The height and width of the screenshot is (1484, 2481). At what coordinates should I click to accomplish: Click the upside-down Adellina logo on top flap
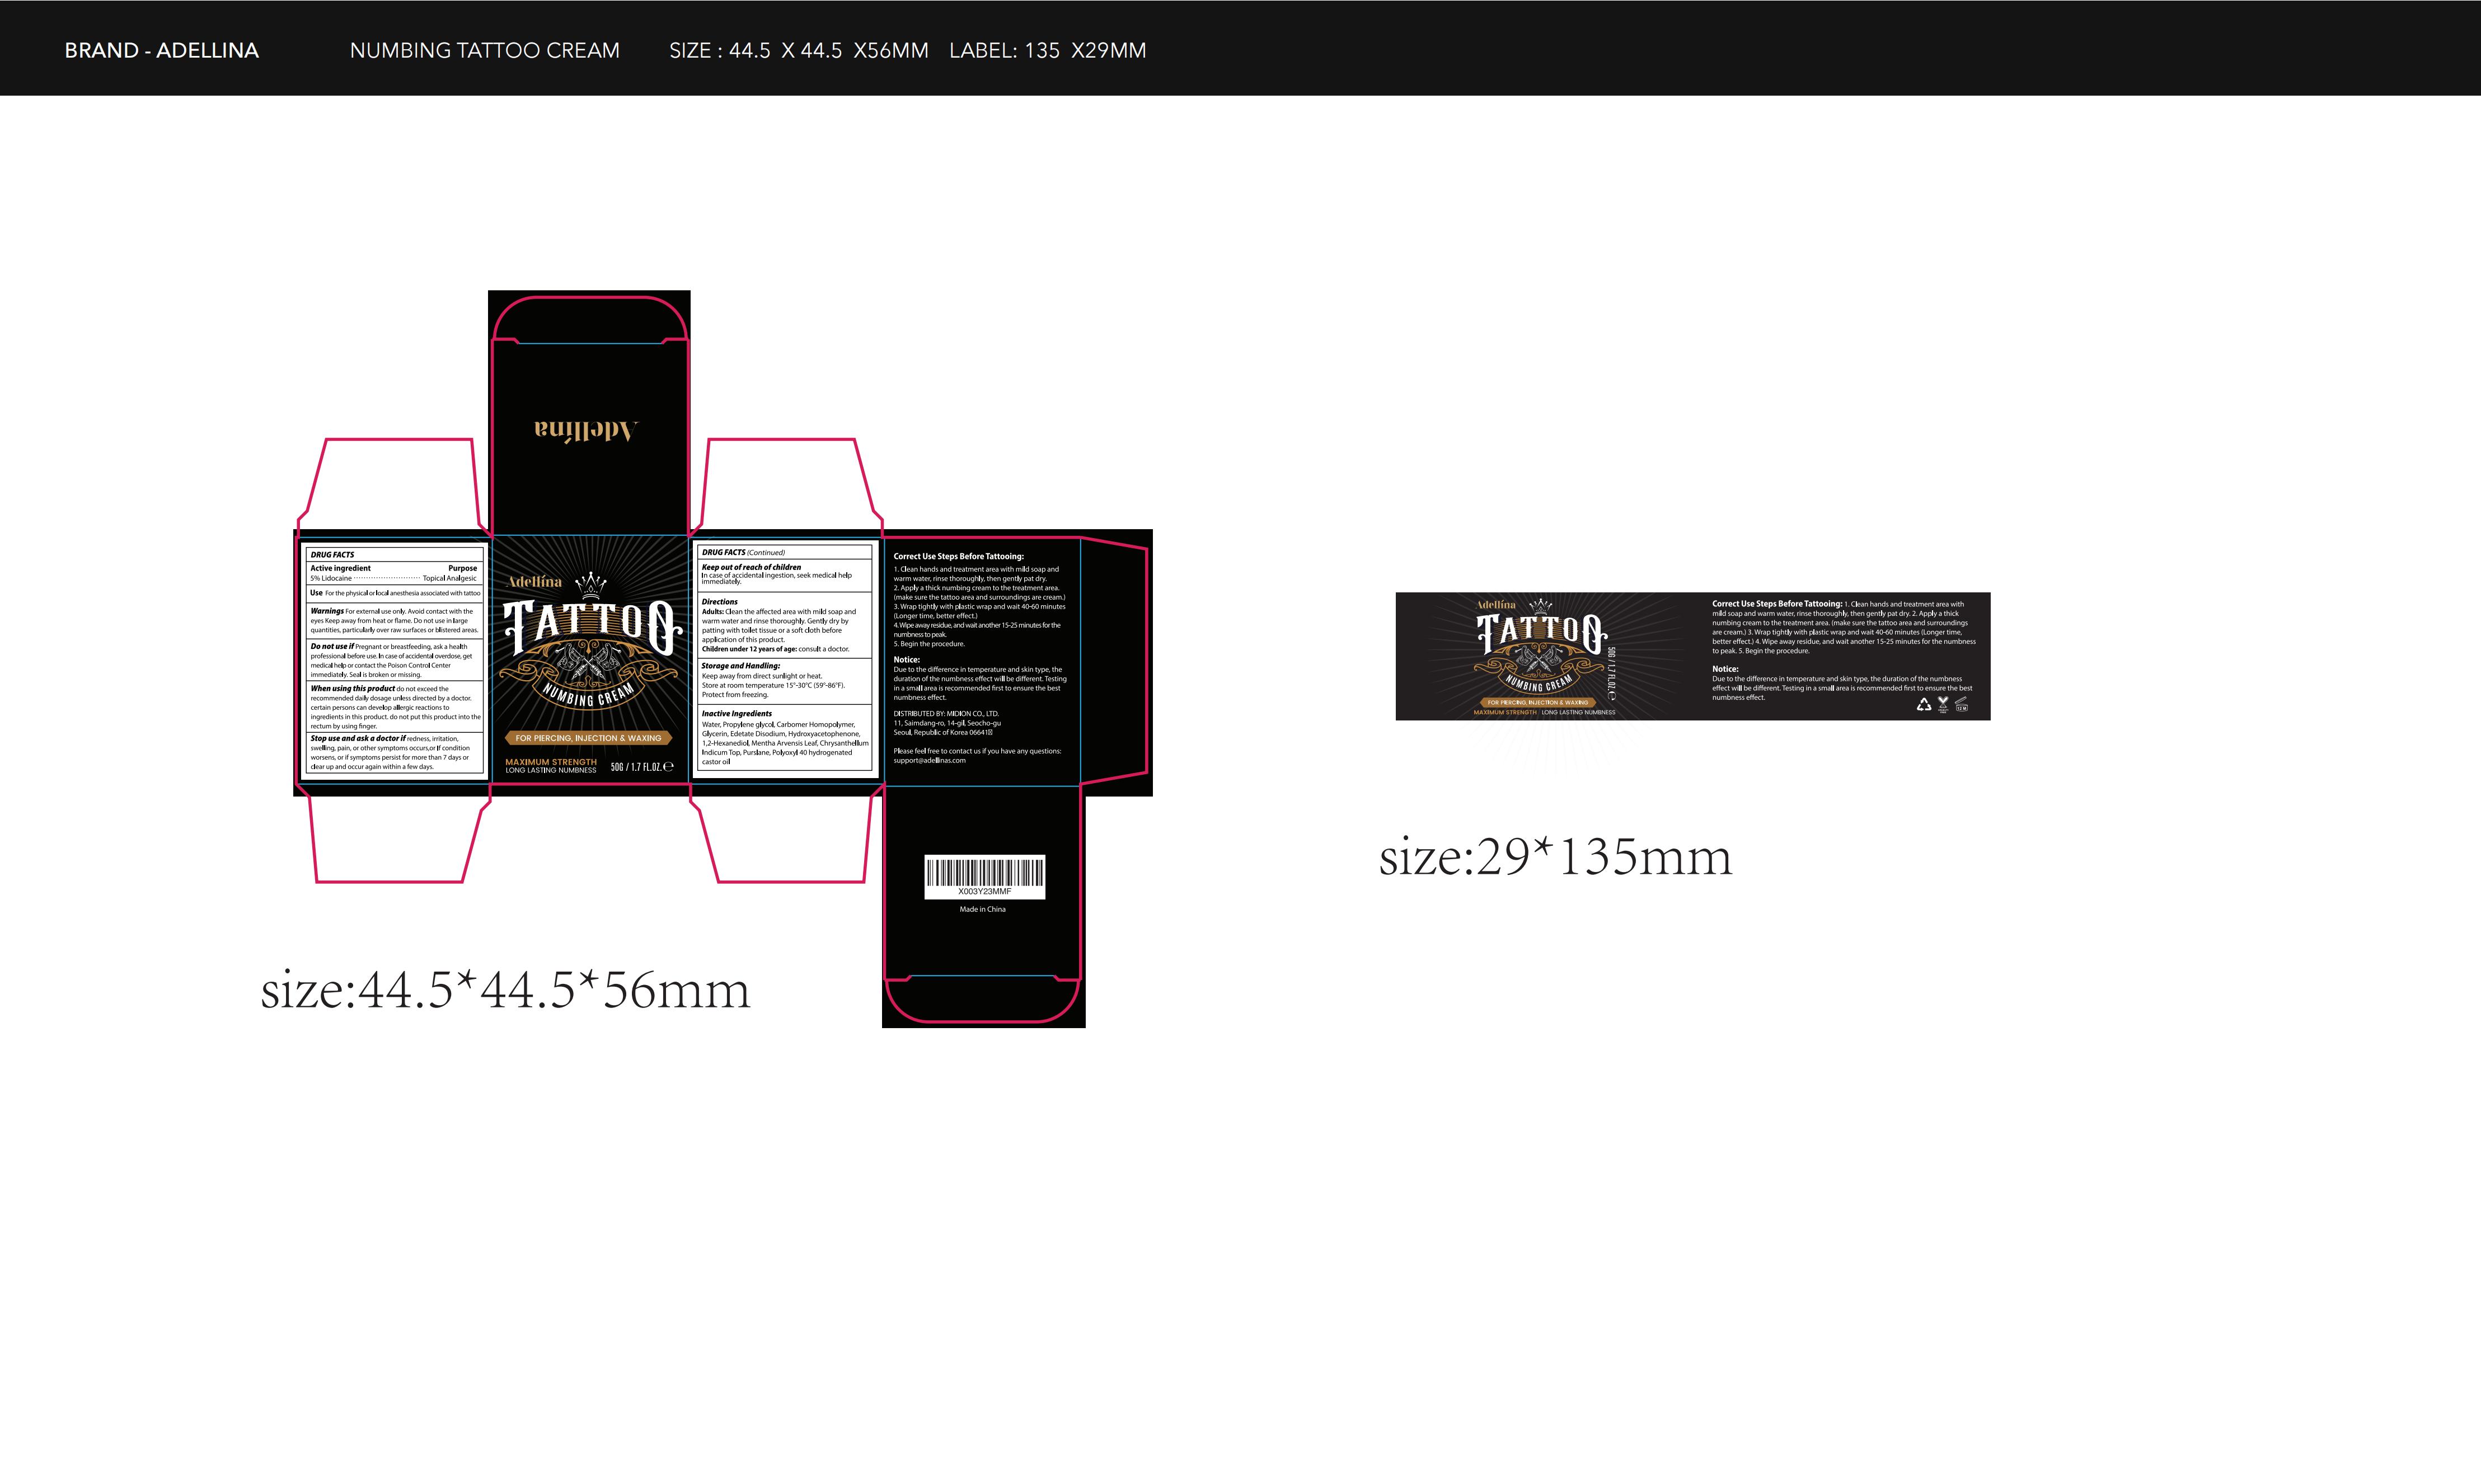click(586, 431)
